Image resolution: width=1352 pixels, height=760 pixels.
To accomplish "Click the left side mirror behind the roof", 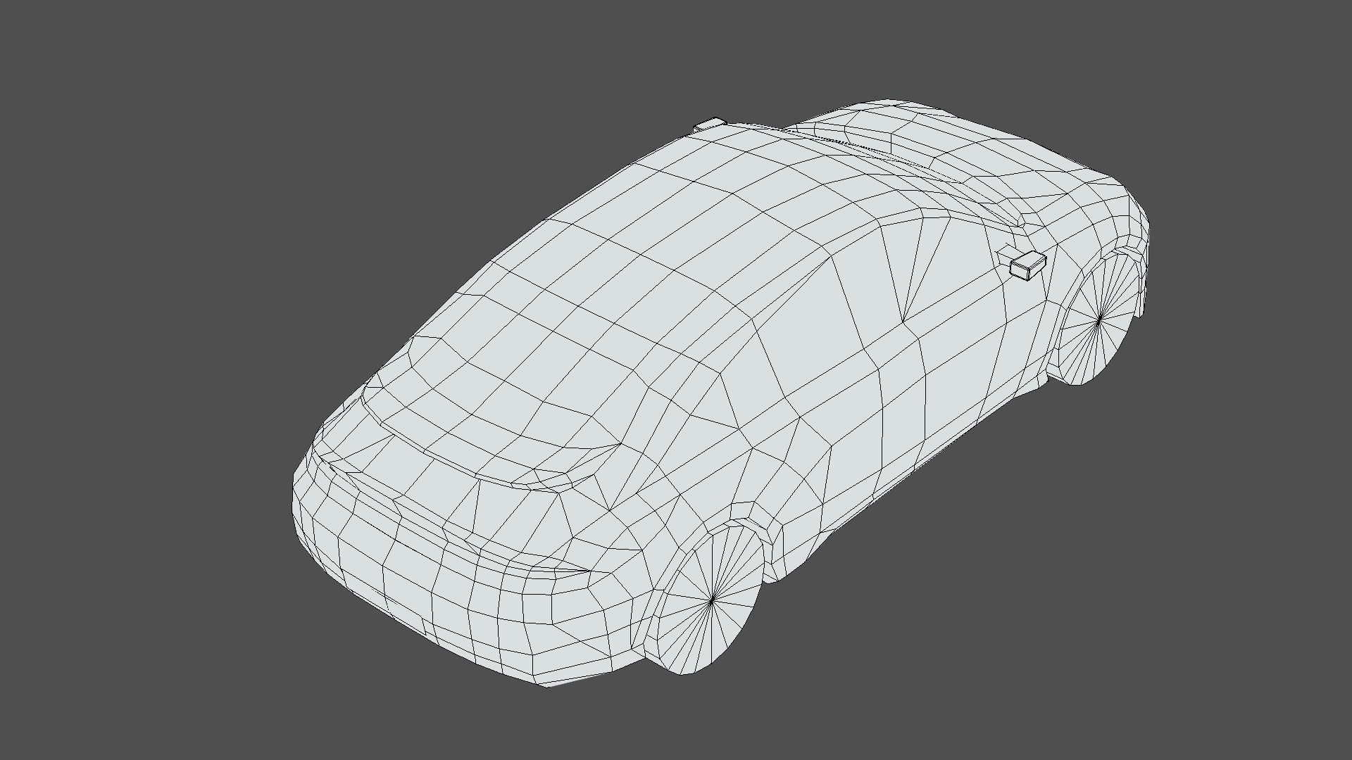I will click(710, 125).
